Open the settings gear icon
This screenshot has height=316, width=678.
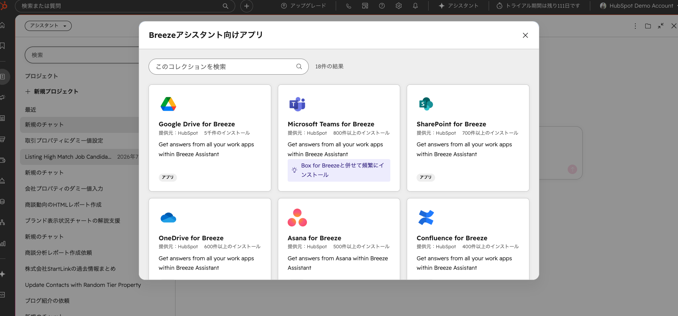click(x=399, y=6)
